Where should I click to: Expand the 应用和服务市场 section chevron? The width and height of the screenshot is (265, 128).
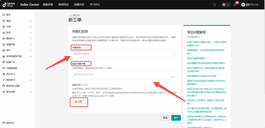click(31, 56)
